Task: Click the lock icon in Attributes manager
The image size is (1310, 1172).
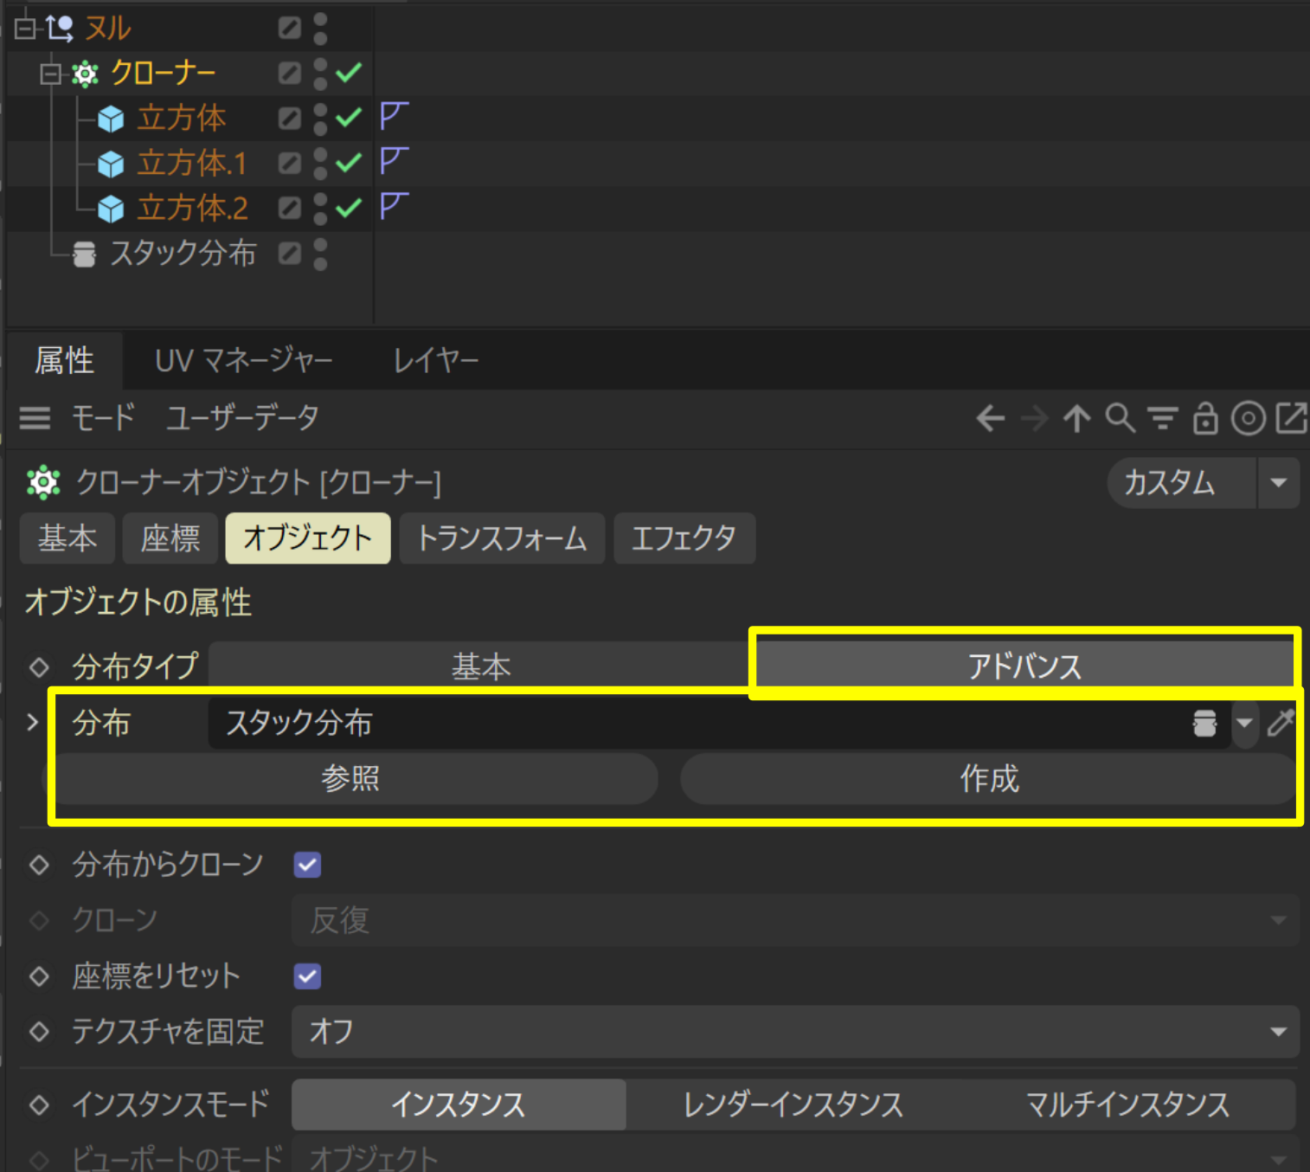Action: pyautogui.click(x=1205, y=419)
